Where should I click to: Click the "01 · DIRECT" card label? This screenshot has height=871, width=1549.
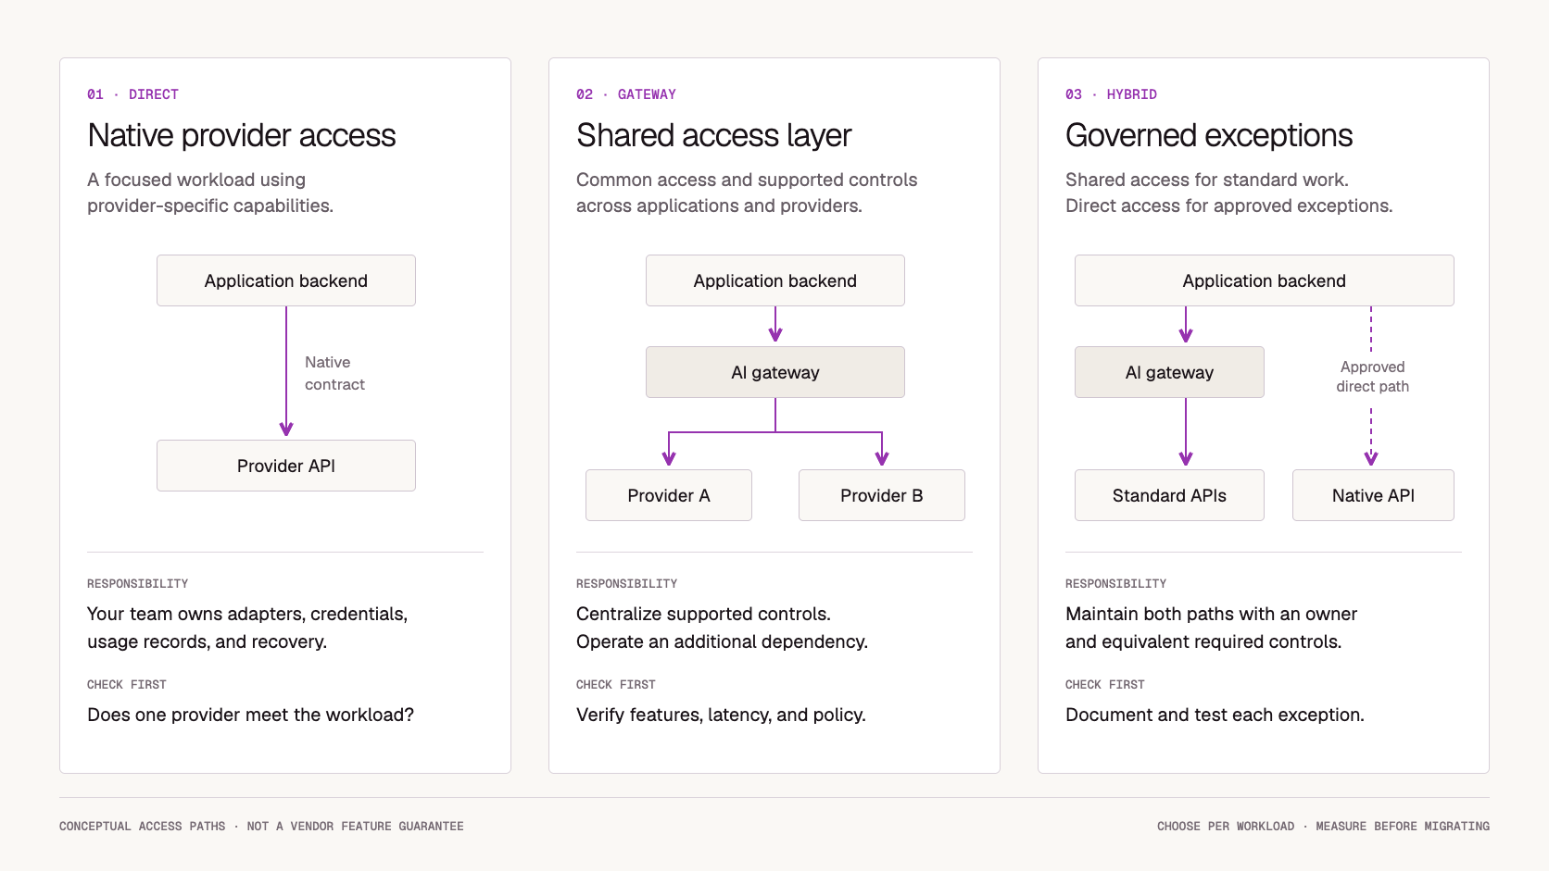[132, 94]
